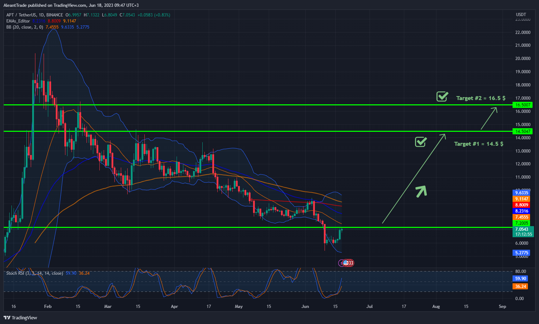This screenshot has width=539, height=324.
Task: Click the 'Target #1 ≈ 14.5 $' text label
Action: (479, 144)
